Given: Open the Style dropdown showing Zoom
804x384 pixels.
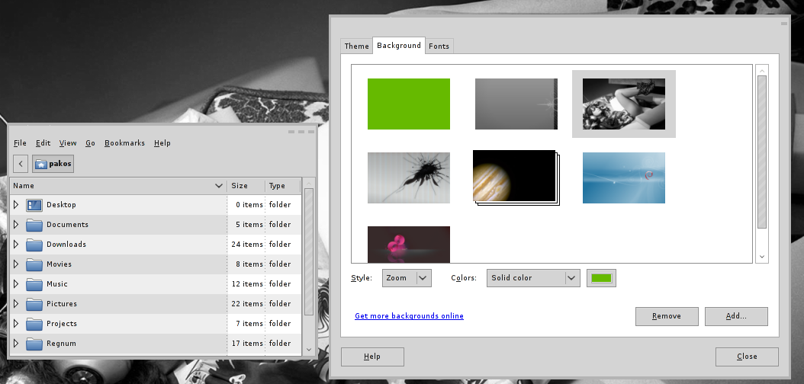Looking at the screenshot, I should (x=407, y=278).
